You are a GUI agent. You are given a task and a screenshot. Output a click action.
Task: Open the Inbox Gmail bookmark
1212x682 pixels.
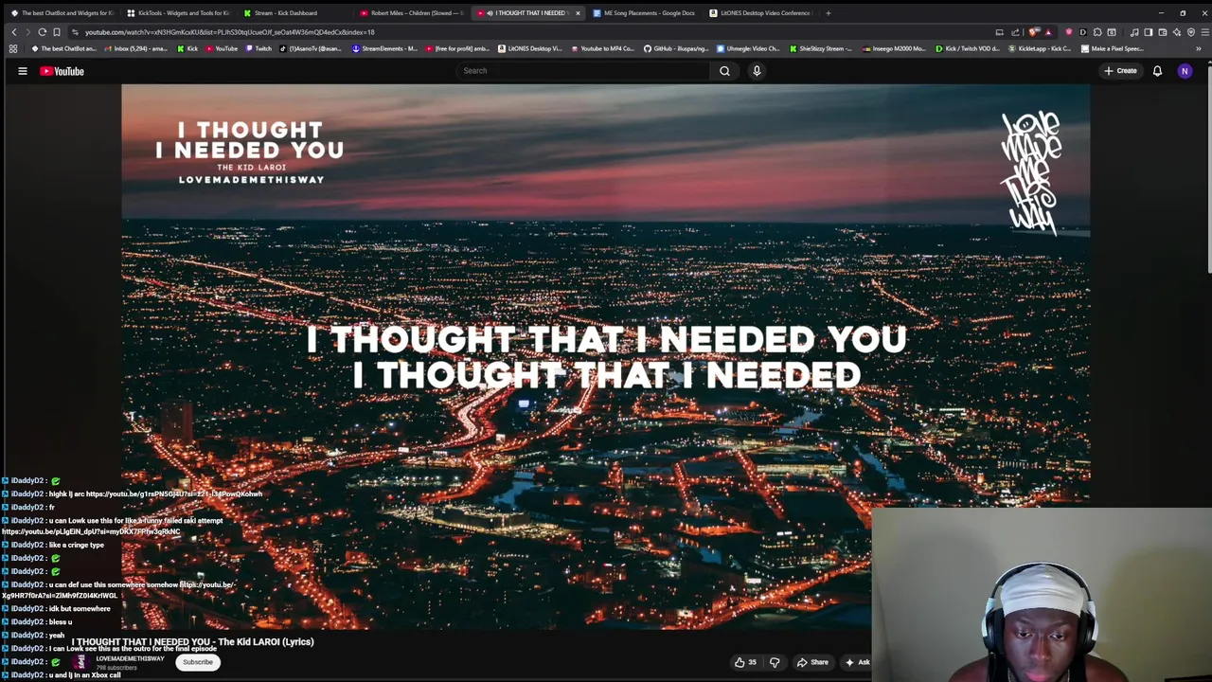(135, 48)
